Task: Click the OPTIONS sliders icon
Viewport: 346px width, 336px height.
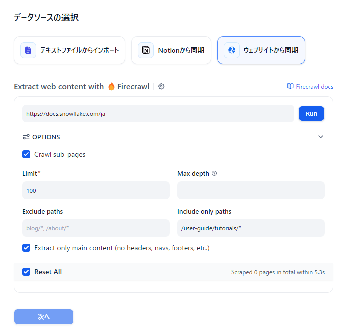Action: [26, 137]
